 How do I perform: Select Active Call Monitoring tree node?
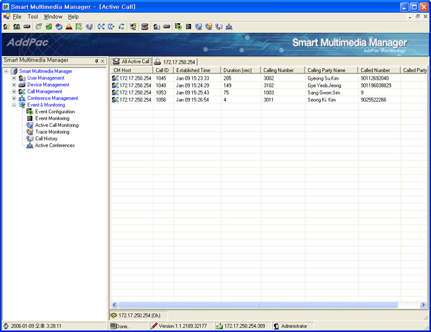57,125
